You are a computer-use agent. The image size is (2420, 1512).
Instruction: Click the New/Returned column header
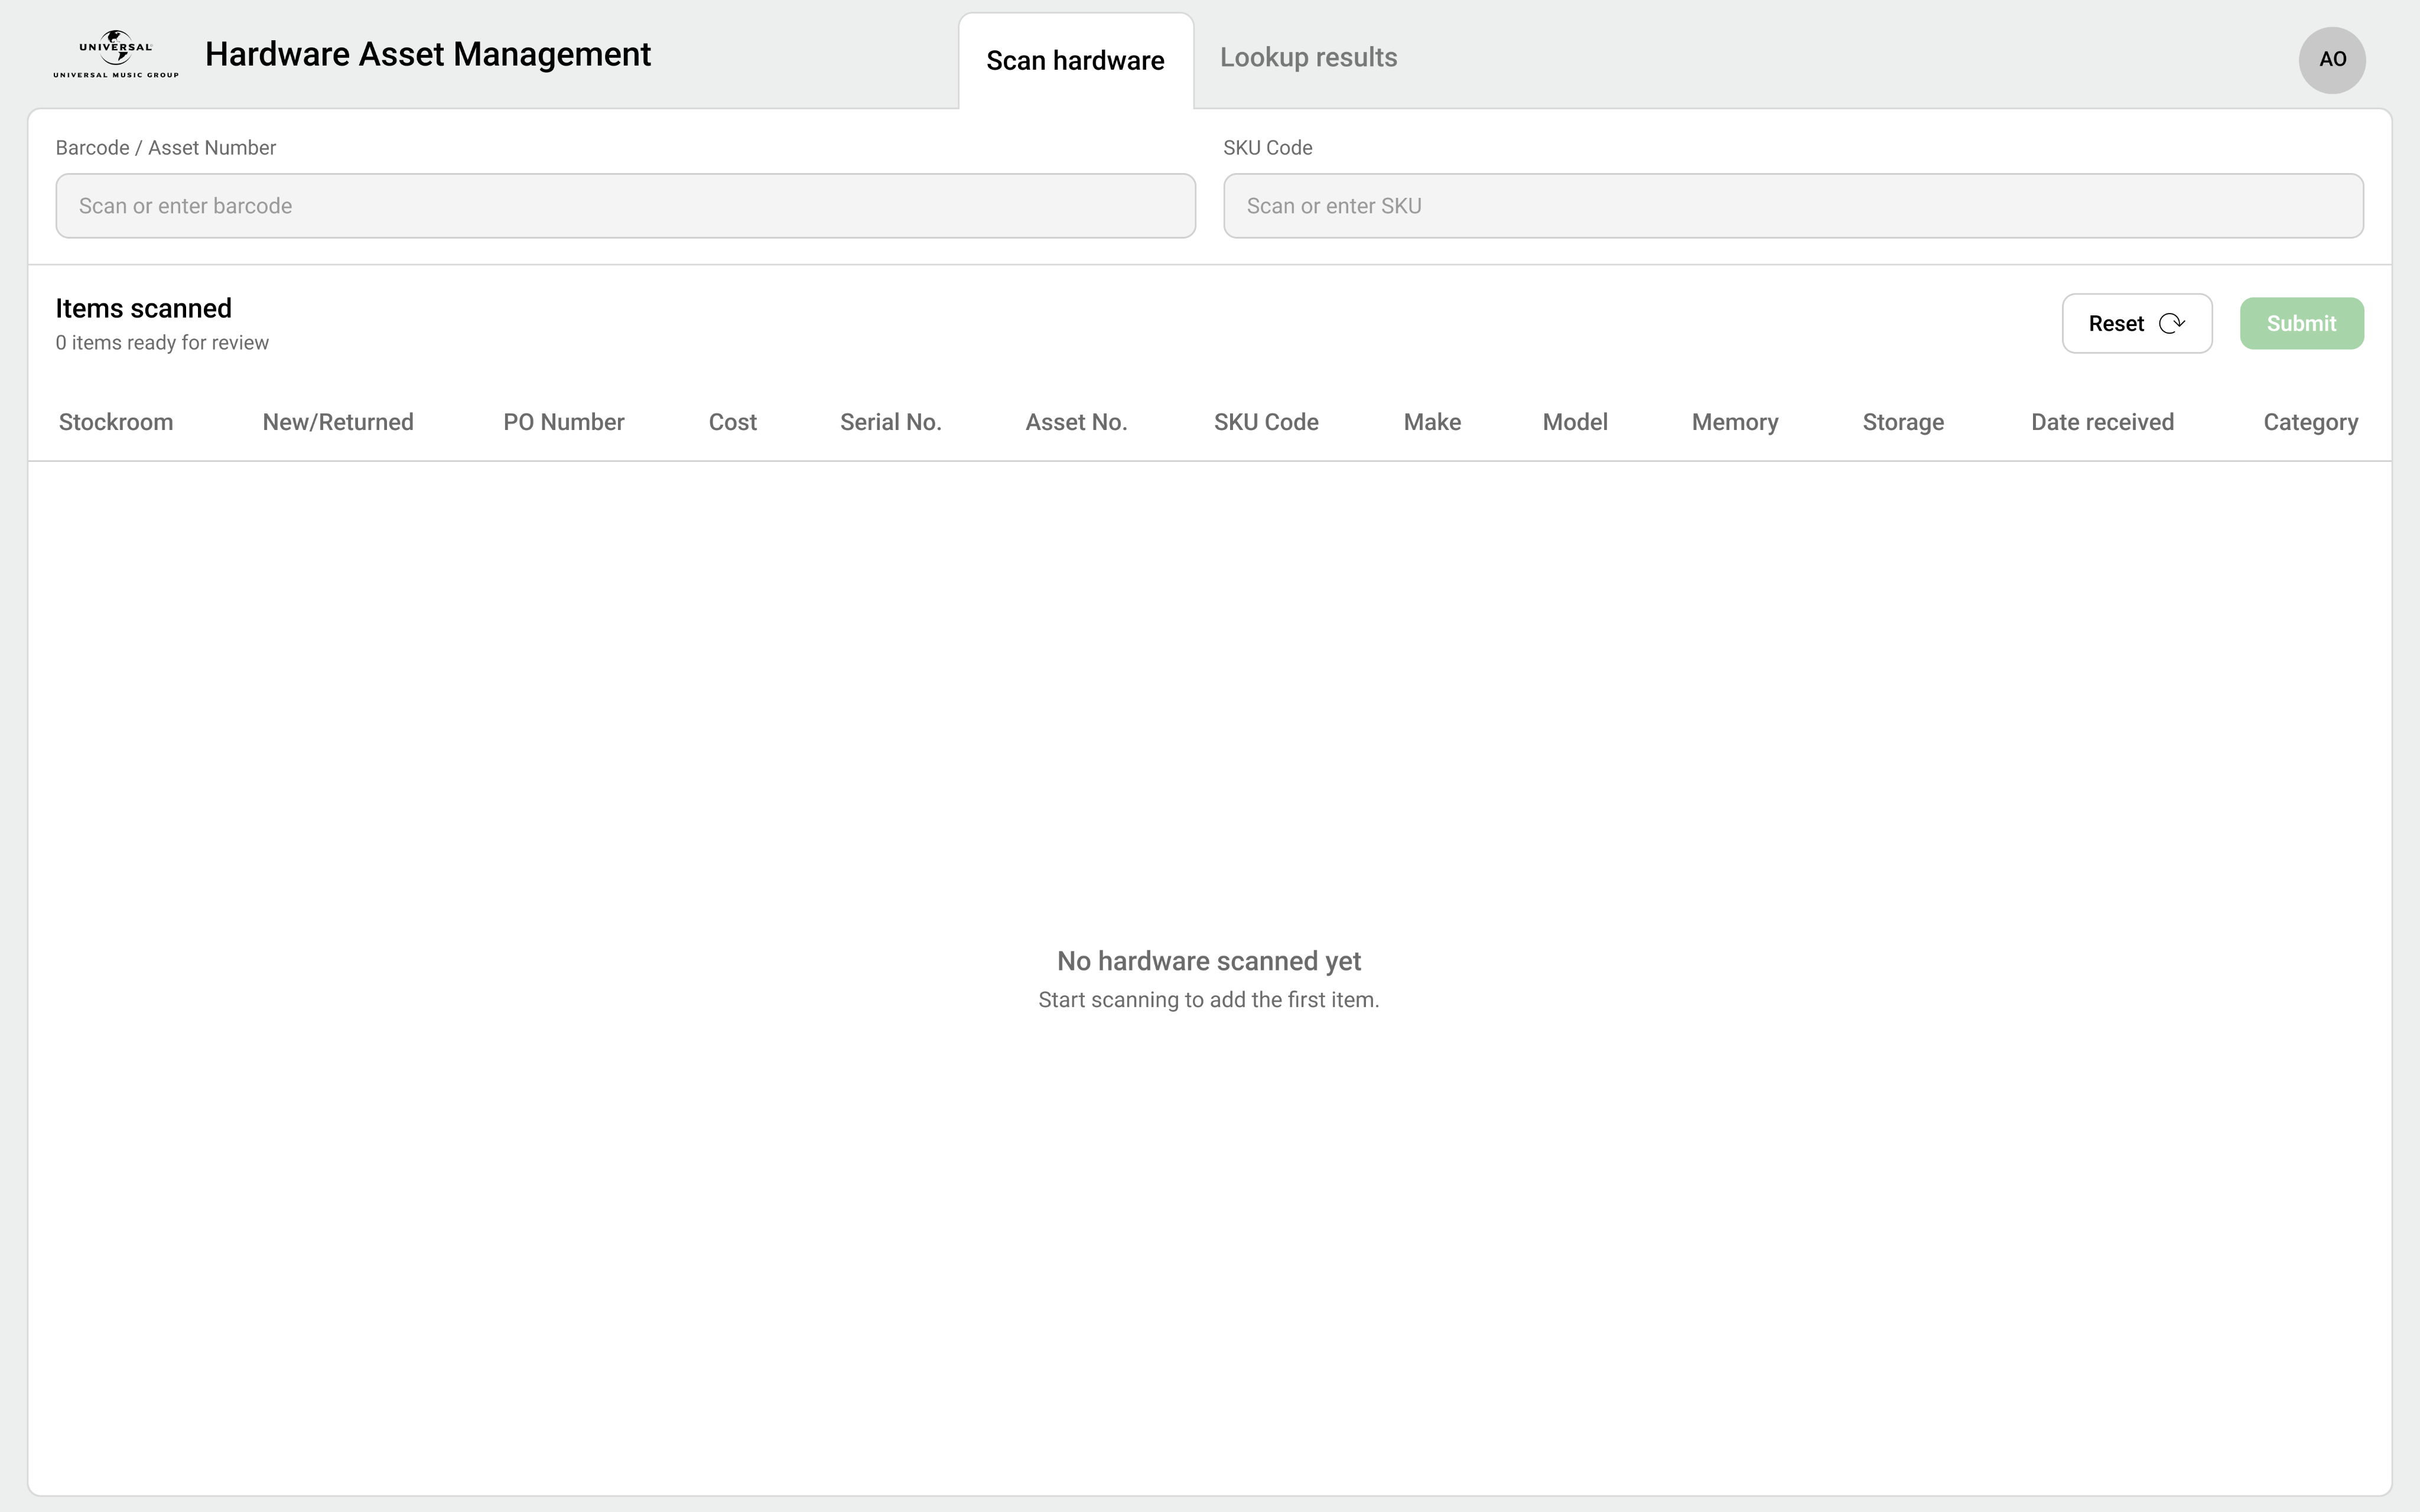click(x=338, y=422)
